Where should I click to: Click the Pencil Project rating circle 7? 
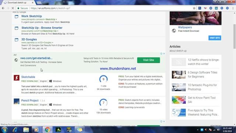[103, 103]
